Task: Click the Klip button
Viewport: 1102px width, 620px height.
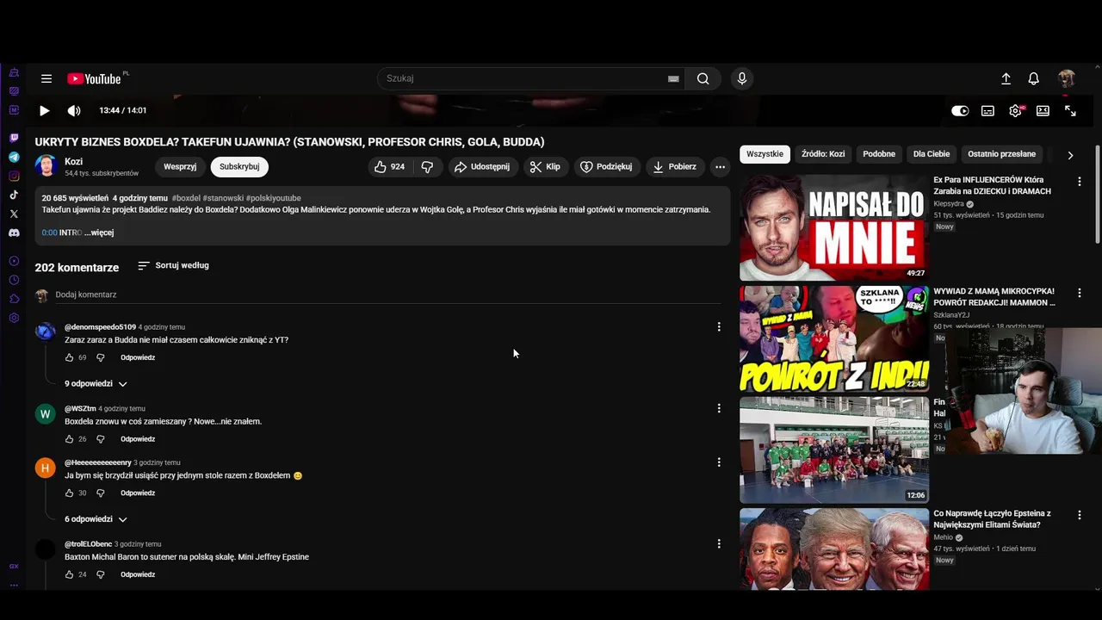Action: coord(546,167)
